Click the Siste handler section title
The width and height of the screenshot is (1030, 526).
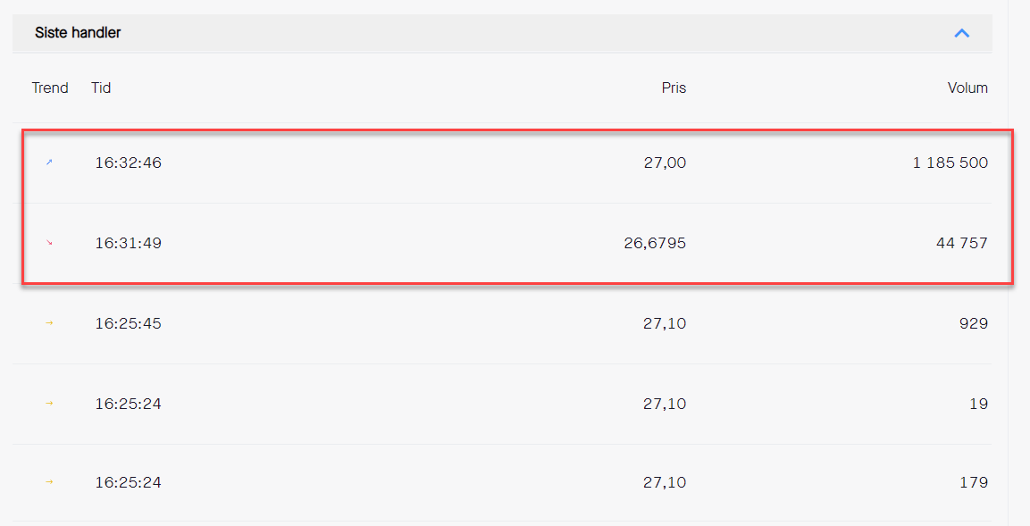point(78,33)
